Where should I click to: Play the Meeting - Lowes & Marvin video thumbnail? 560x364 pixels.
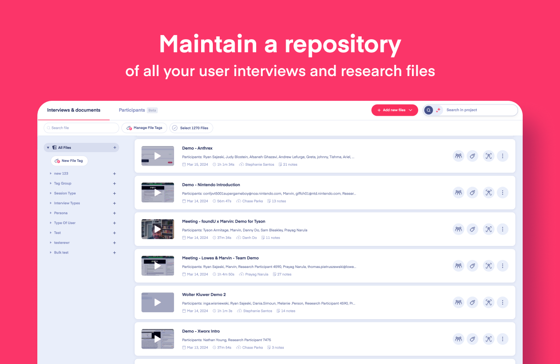point(157,266)
